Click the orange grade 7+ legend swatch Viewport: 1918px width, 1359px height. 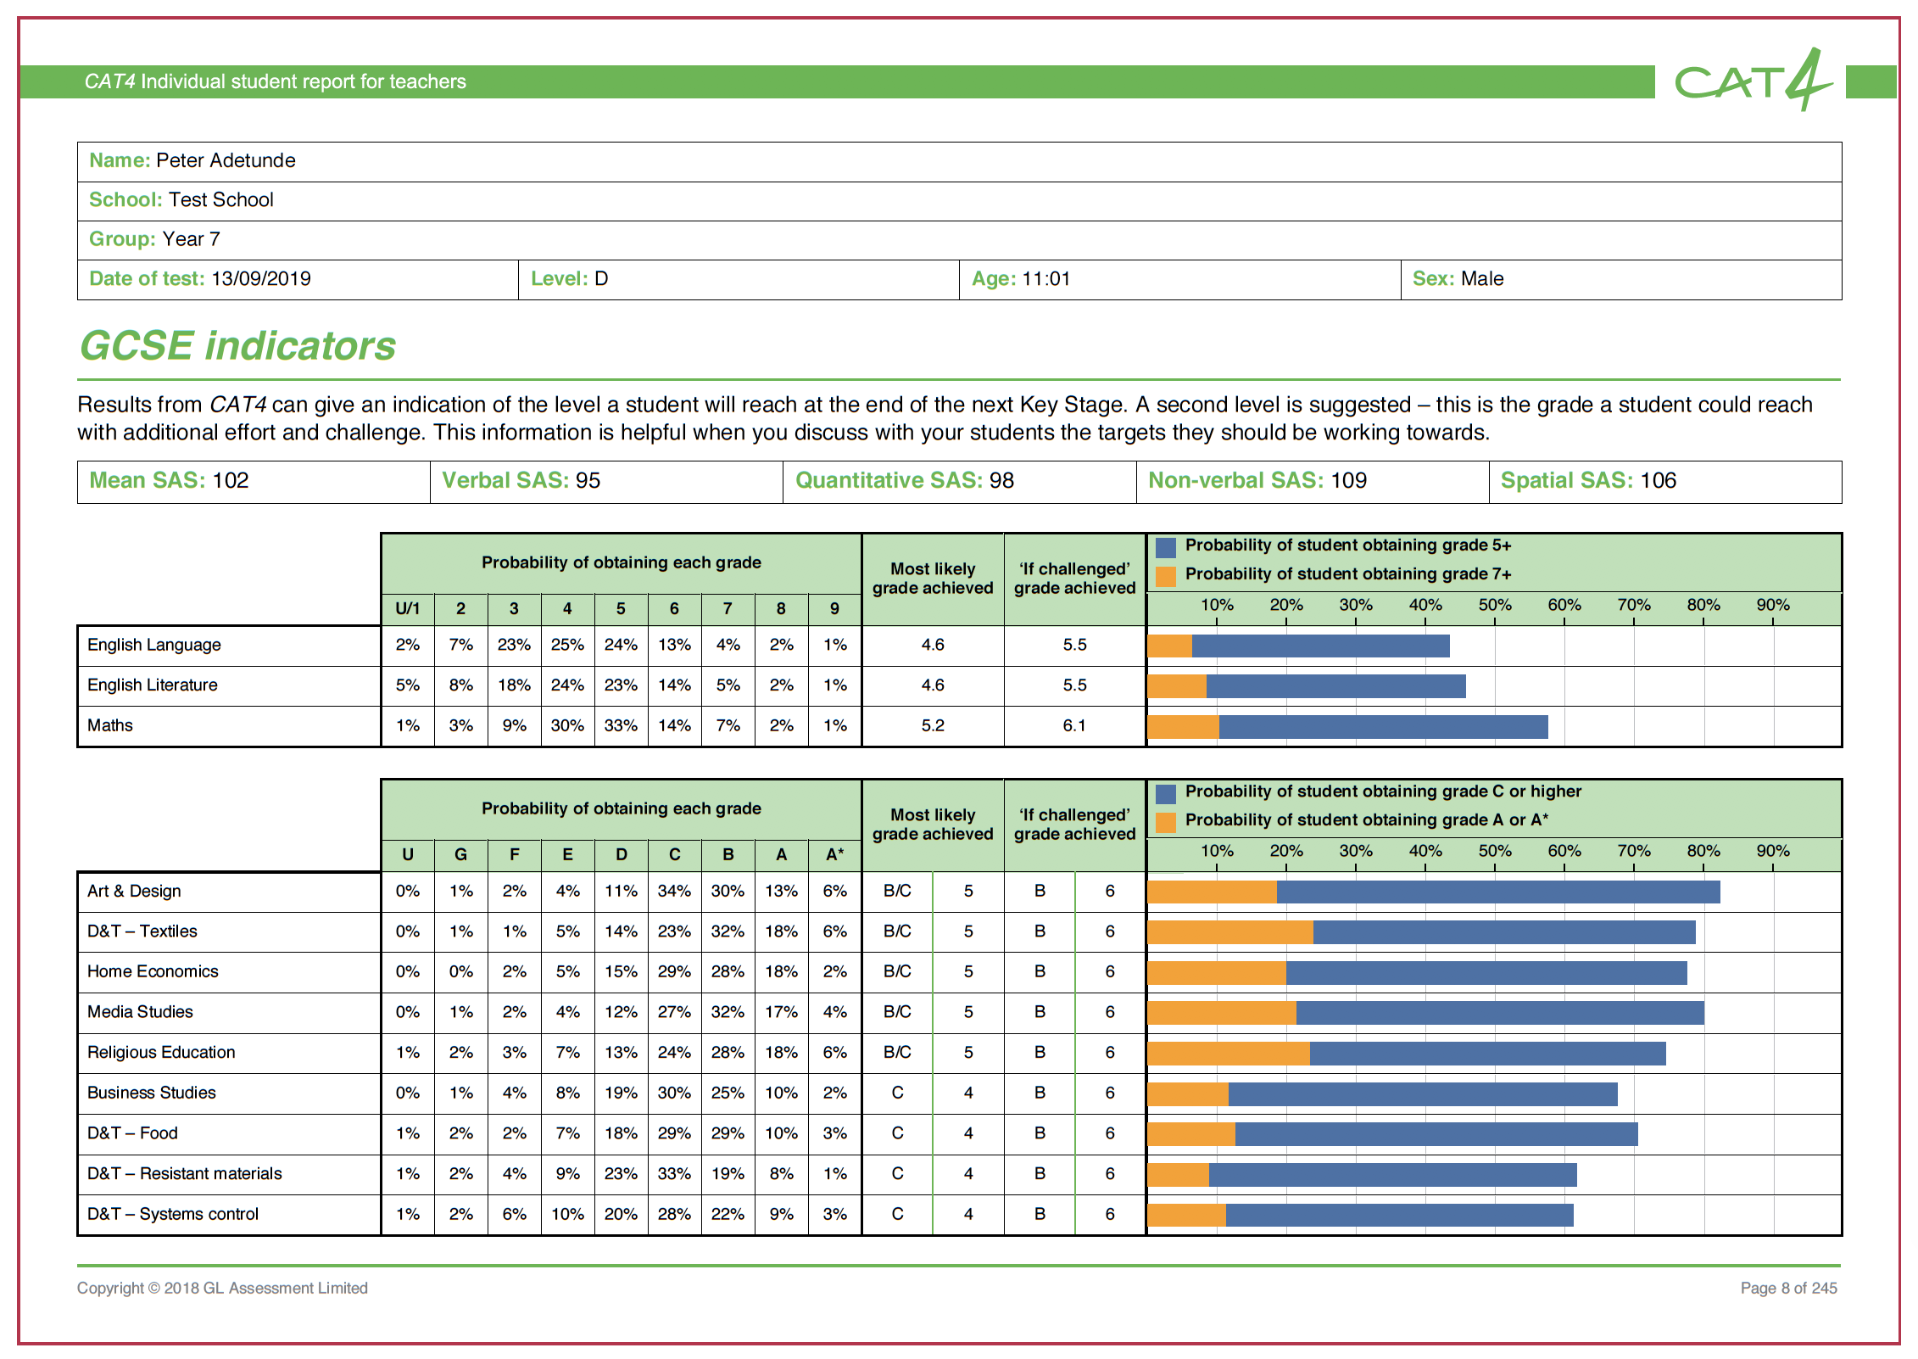tap(1166, 576)
